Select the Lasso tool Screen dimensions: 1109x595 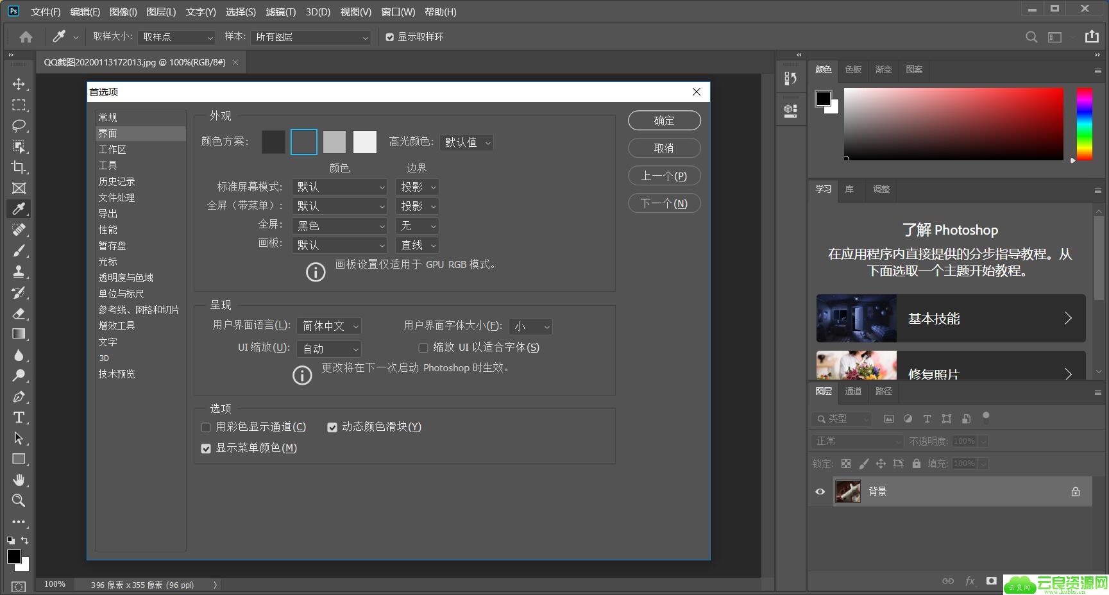(19, 126)
